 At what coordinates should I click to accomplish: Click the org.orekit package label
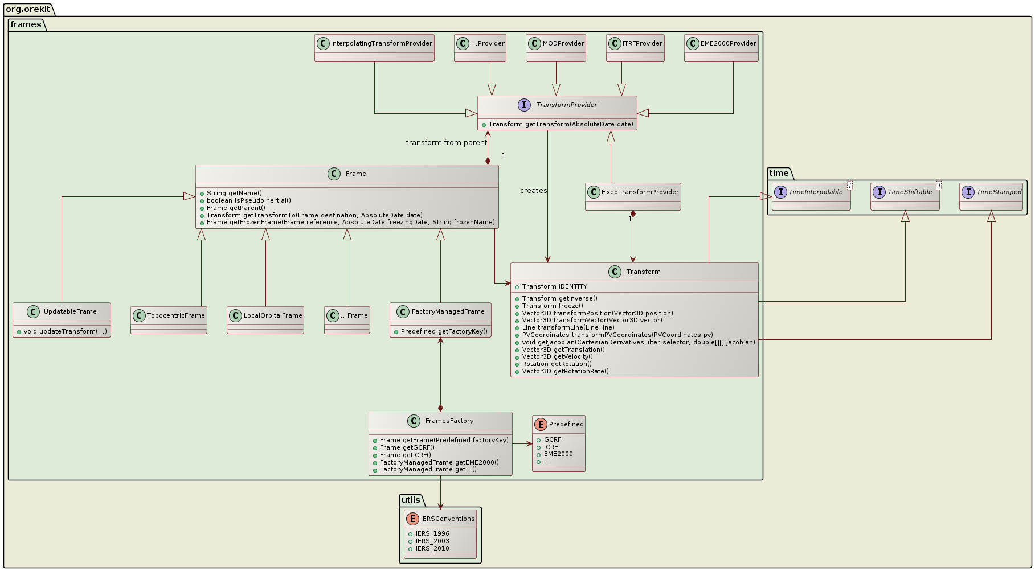(28, 9)
